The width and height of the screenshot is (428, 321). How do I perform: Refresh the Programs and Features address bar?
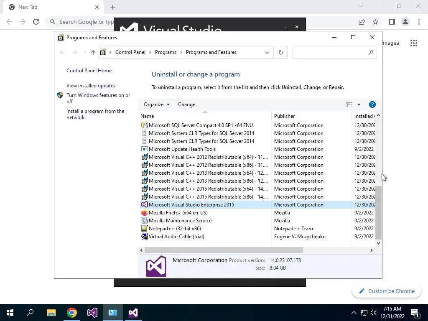[280, 52]
